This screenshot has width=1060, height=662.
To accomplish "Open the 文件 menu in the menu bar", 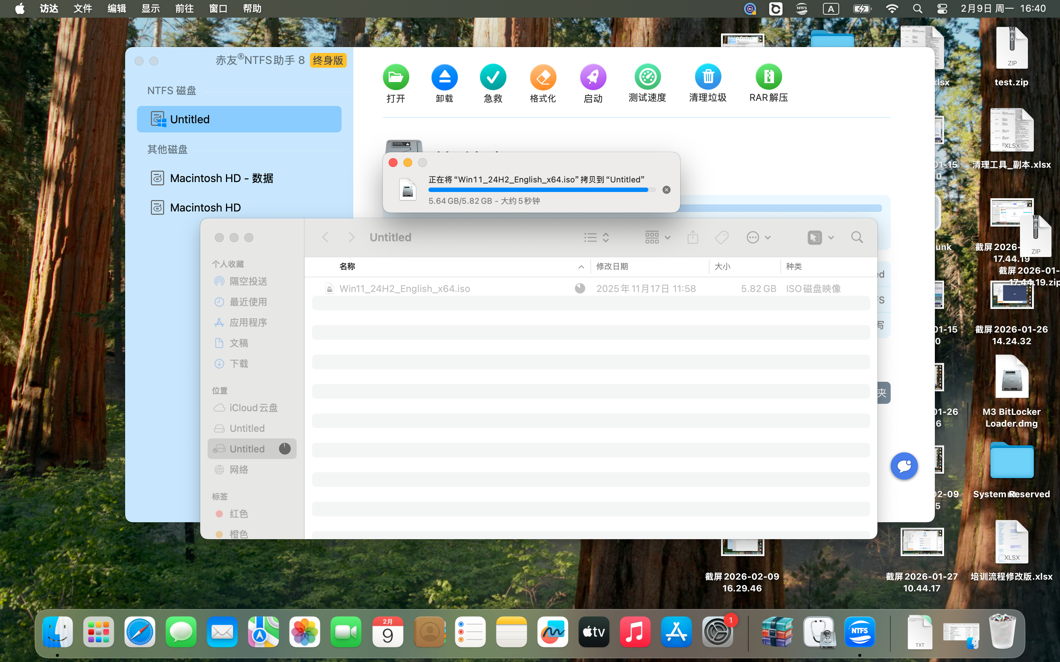I will click(82, 8).
